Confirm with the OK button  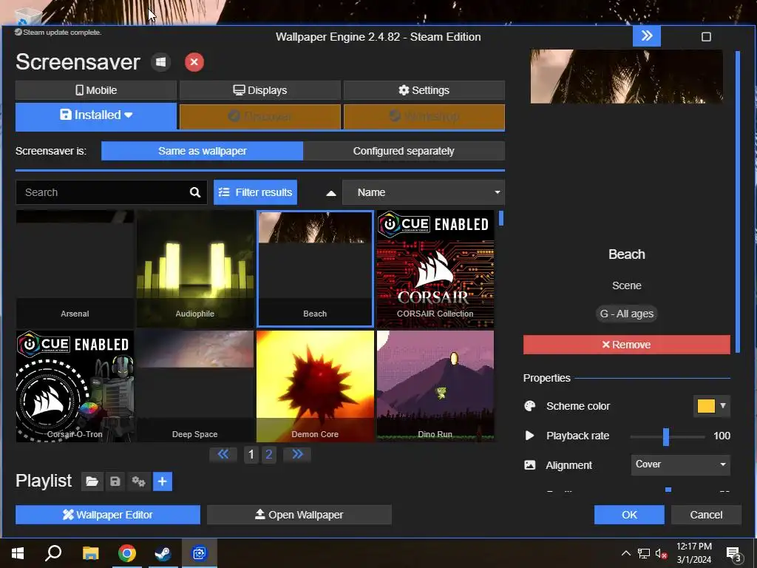(629, 515)
